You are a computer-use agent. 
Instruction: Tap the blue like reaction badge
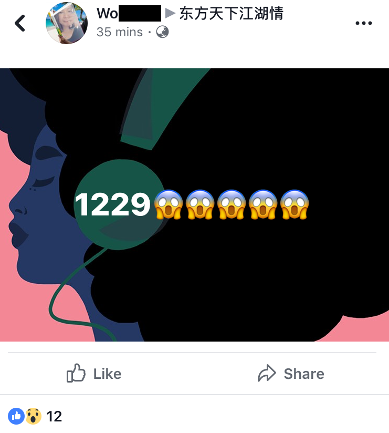16,416
